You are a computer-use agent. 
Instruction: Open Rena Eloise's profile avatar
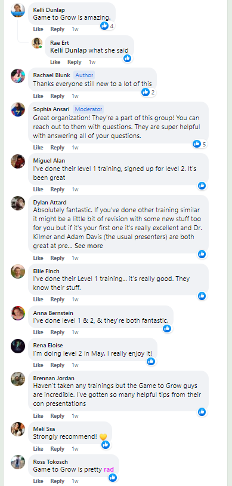point(18,346)
